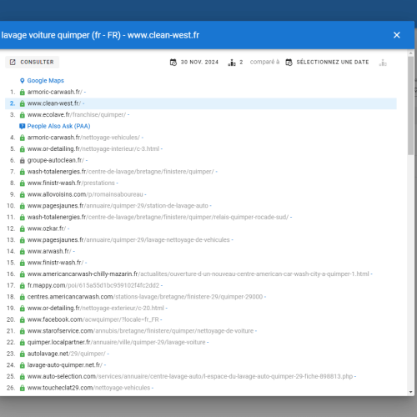Open the 30 Nov. 2024 date selector
The image size is (417, 417).
coord(194,63)
